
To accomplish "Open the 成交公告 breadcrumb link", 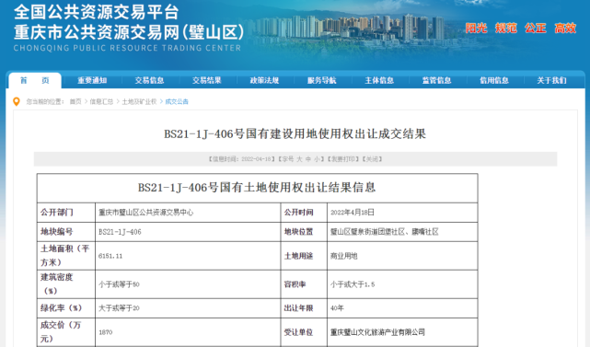I will click(x=177, y=101).
